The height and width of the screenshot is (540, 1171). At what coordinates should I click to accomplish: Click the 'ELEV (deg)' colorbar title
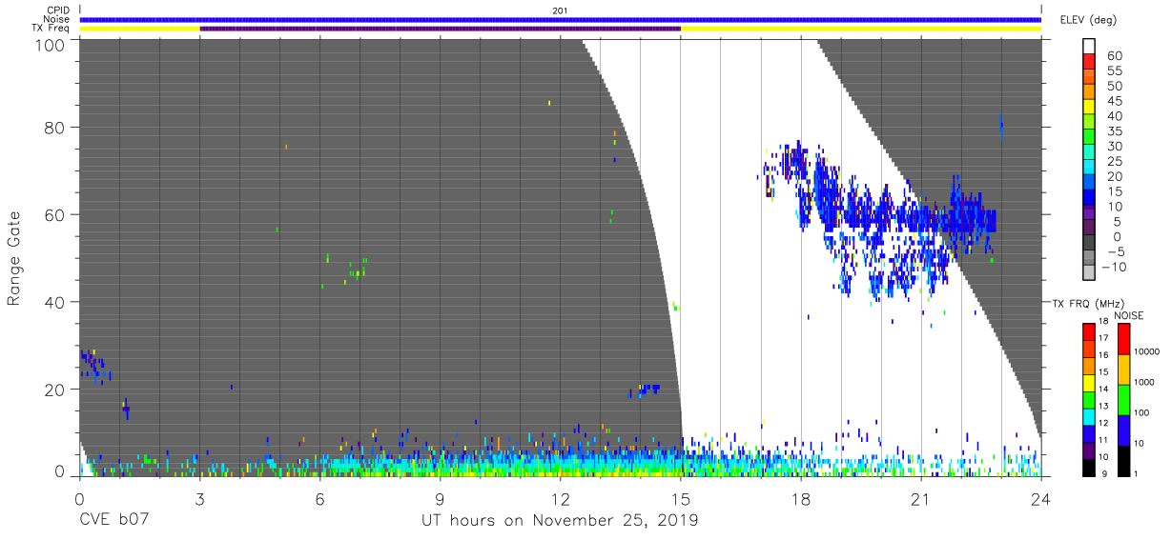(1087, 19)
